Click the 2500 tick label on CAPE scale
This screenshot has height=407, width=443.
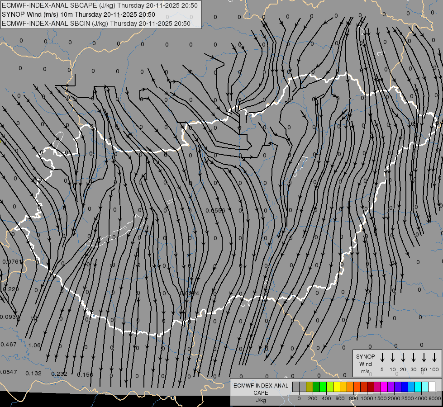tap(408, 398)
